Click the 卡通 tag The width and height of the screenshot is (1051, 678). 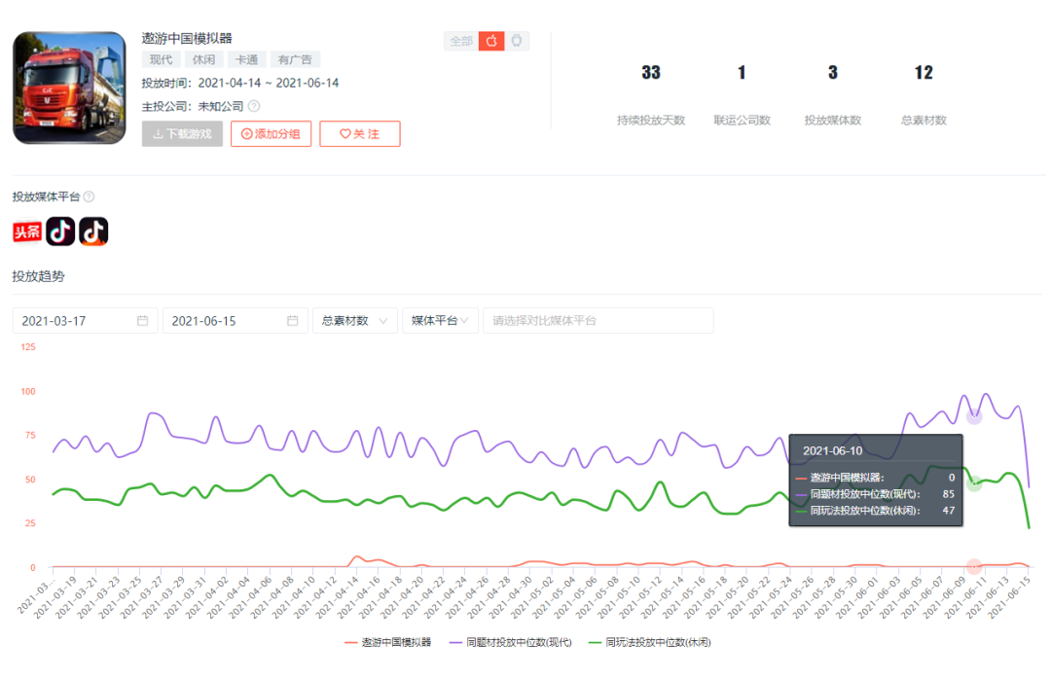pyautogui.click(x=246, y=59)
